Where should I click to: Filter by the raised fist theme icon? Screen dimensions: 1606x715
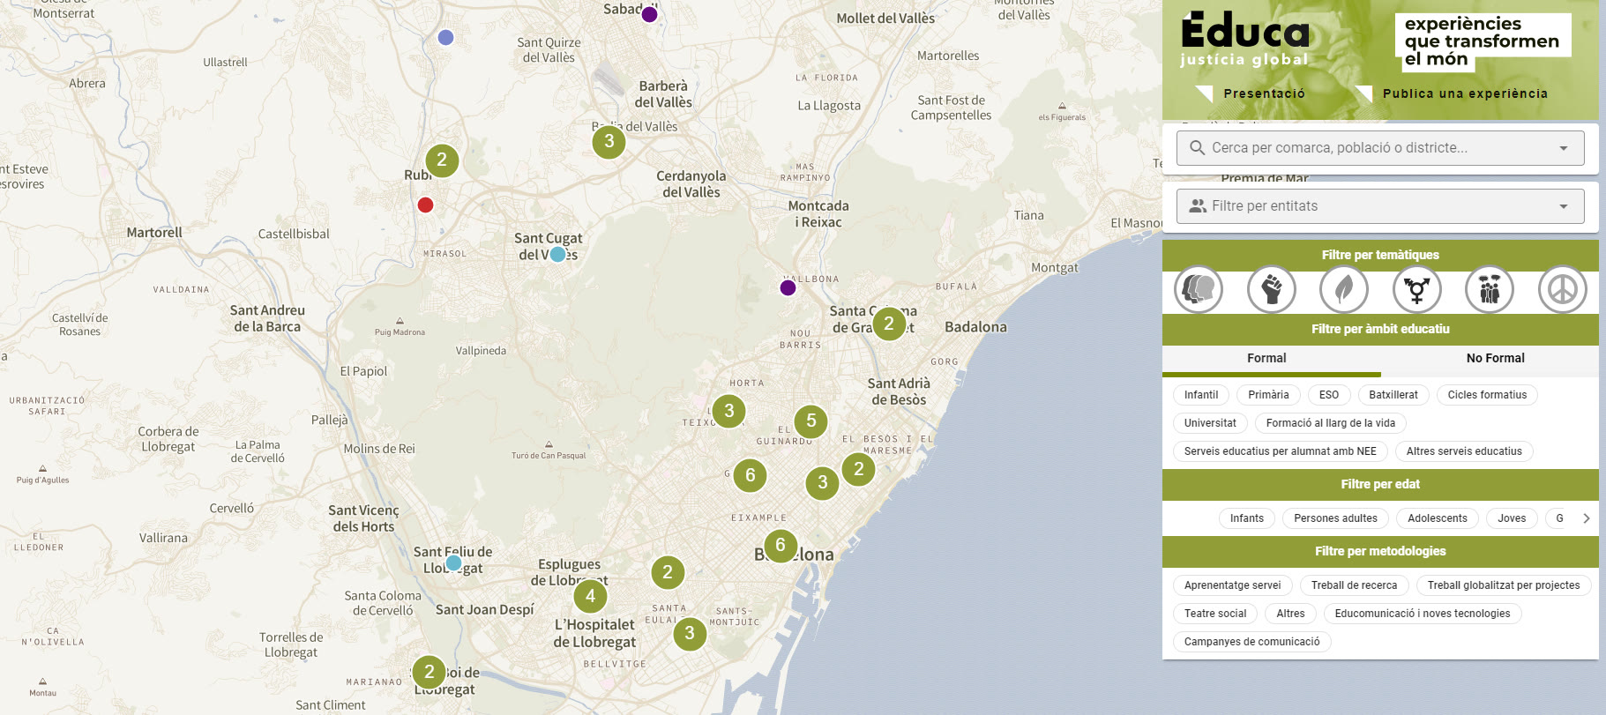tap(1271, 289)
